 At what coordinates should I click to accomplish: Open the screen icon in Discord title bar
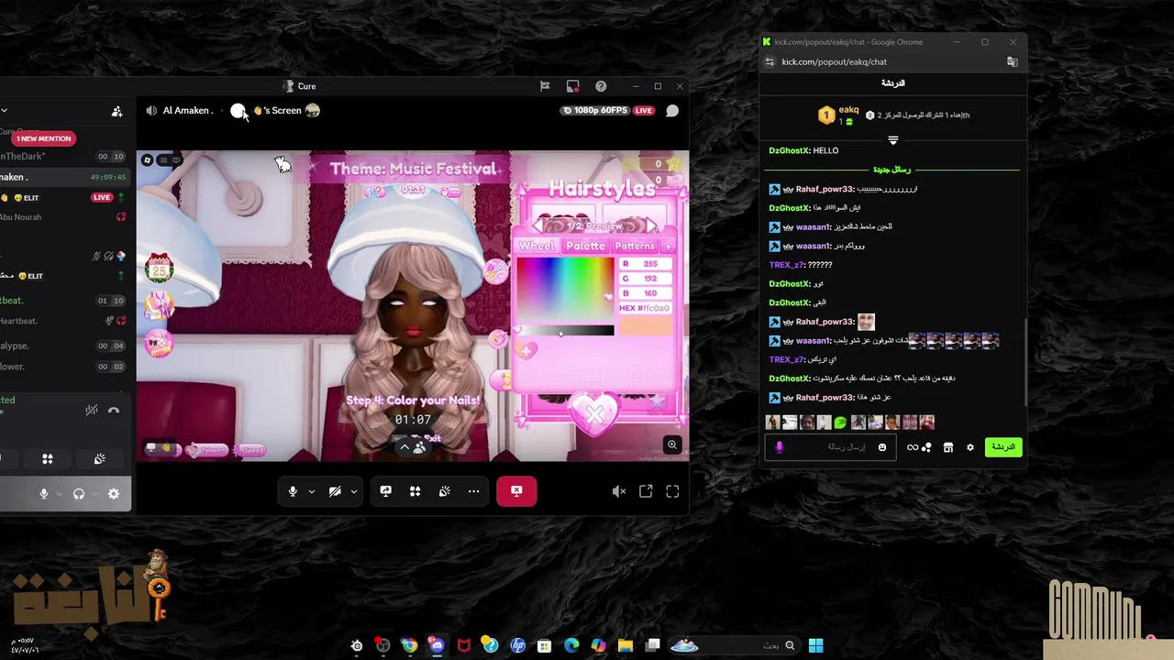click(573, 86)
